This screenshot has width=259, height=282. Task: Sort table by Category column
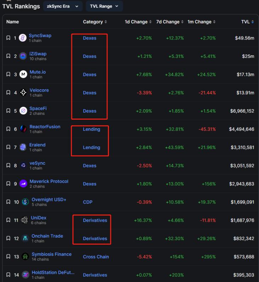pyautogui.click(x=95, y=22)
